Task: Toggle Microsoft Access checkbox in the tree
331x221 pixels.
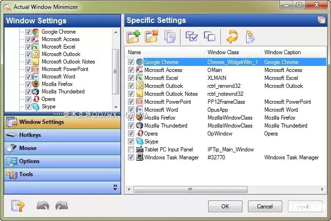Action: (28, 39)
